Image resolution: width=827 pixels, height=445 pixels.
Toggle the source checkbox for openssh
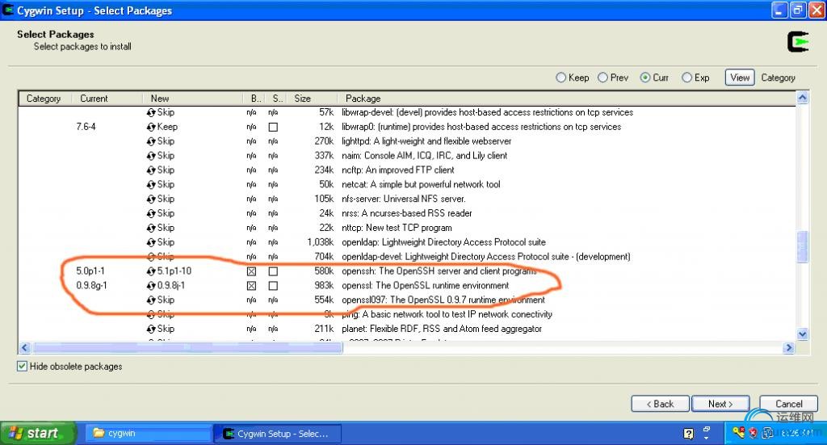click(273, 271)
